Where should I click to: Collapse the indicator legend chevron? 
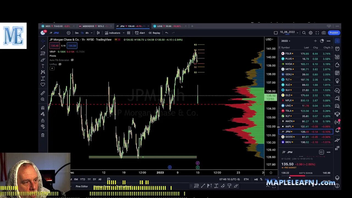coord(52,68)
